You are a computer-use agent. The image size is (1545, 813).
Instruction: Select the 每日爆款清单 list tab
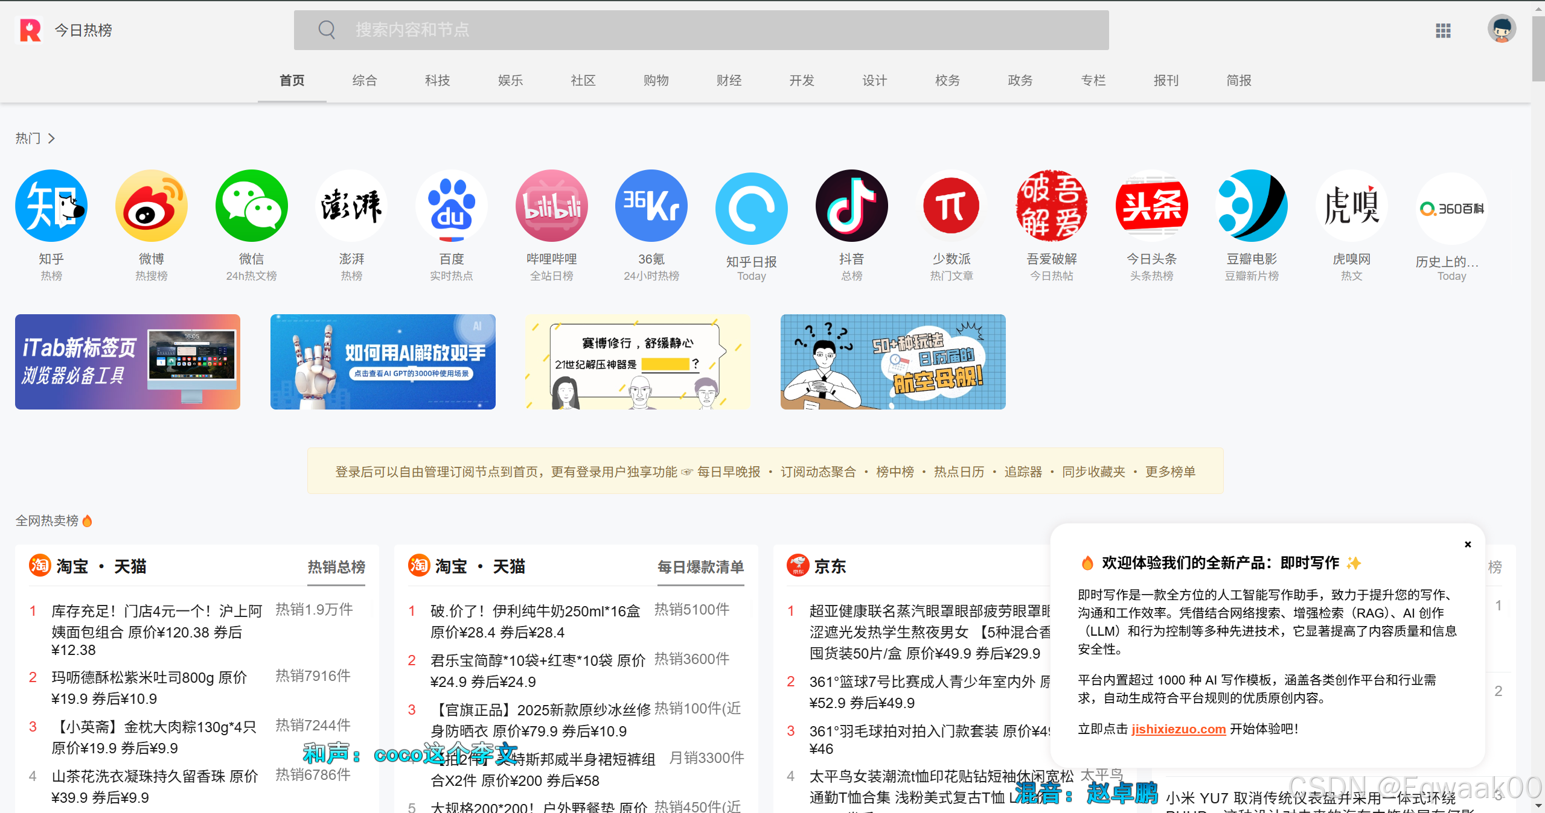pos(700,567)
